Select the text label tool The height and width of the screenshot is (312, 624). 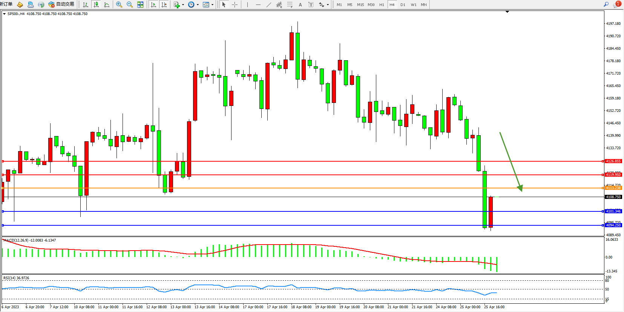click(x=300, y=5)
